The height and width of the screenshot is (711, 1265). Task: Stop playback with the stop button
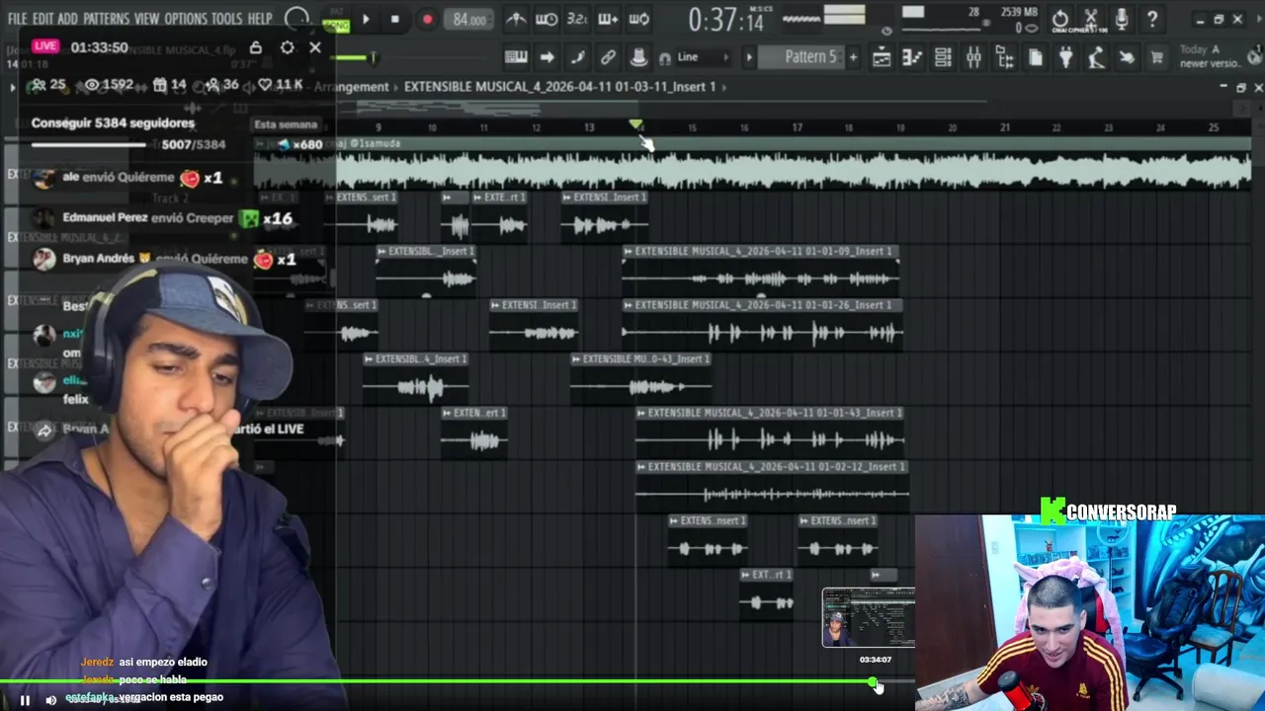[395, 19]
